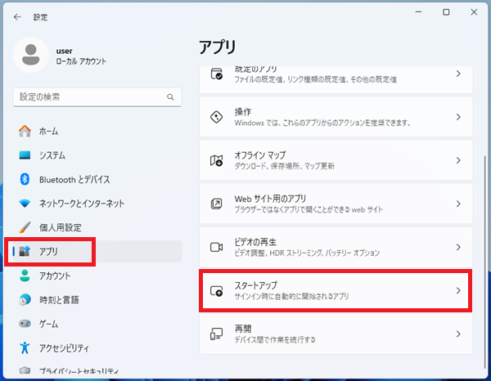Click the Home house icon in the sidebar
Screen dimensions: 491x381
click(x=25, y=131)
